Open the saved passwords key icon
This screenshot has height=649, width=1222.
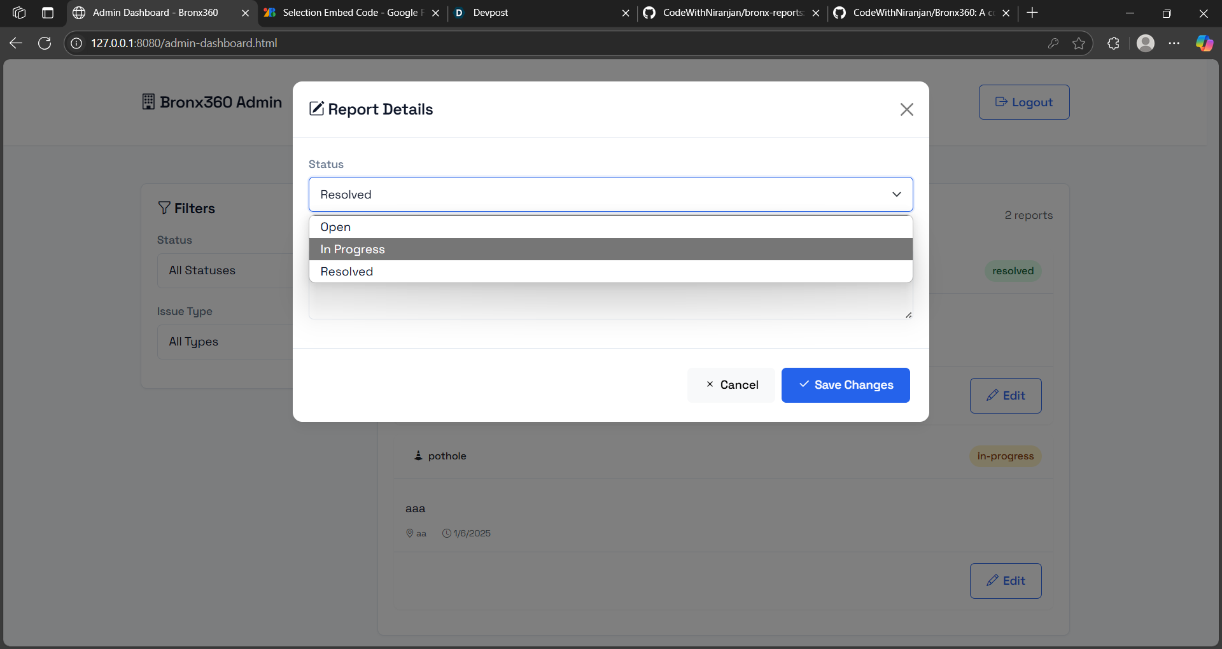1053,43
